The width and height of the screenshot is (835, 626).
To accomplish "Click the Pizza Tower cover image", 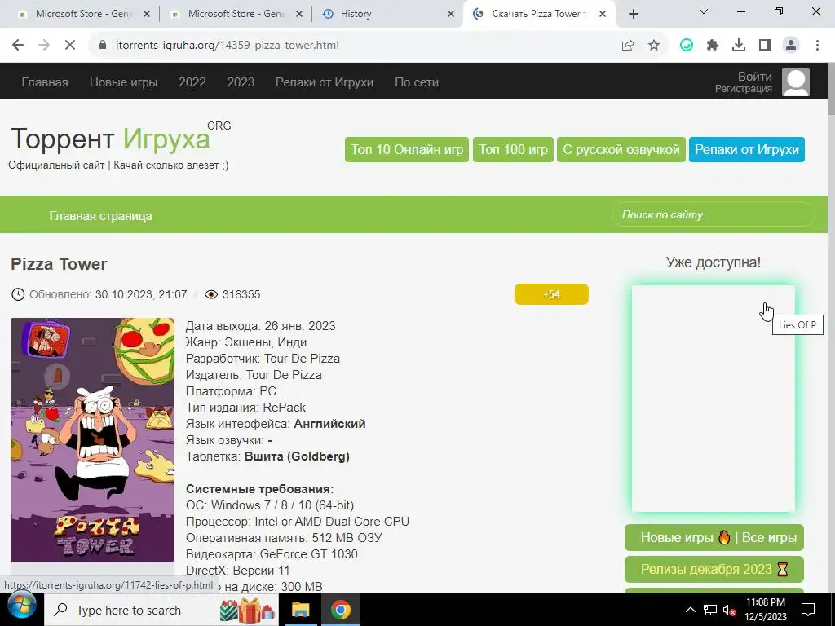I will (x=92, y=440).
